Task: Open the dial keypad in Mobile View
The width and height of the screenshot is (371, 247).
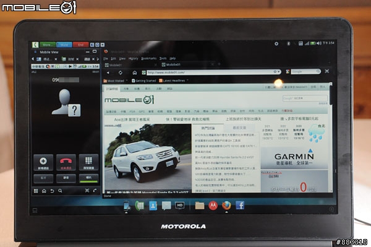Action: pyautogui.click(x=88, y=162)
